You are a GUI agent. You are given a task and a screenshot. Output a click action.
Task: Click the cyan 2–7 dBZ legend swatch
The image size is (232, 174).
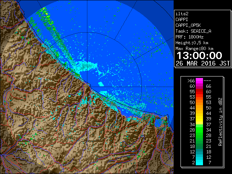199,162
